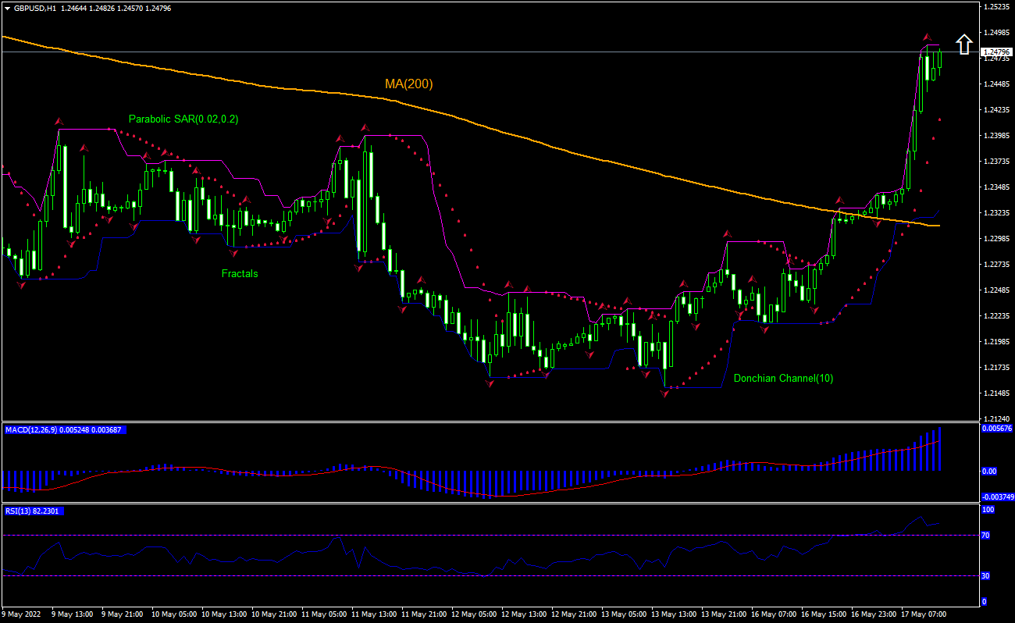Open the chart menu triangle beside GBPUSD,H1
1015x623 pixels.
(7, 8)
